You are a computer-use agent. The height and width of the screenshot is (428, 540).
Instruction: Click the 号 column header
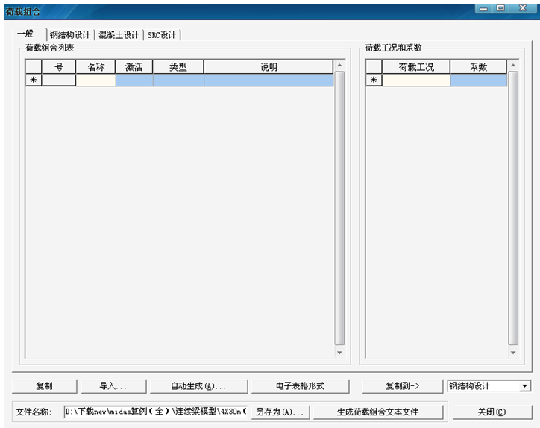coord(59,67)
